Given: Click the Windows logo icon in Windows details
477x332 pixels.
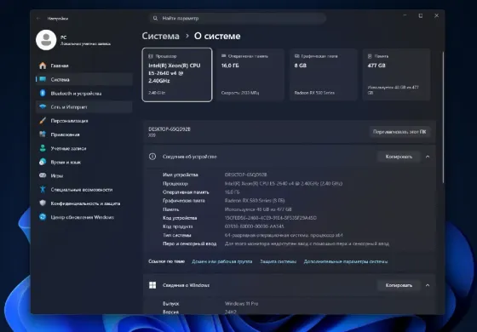Looking at the screenshot, I should pyautogui.click(x=152, y=285).
